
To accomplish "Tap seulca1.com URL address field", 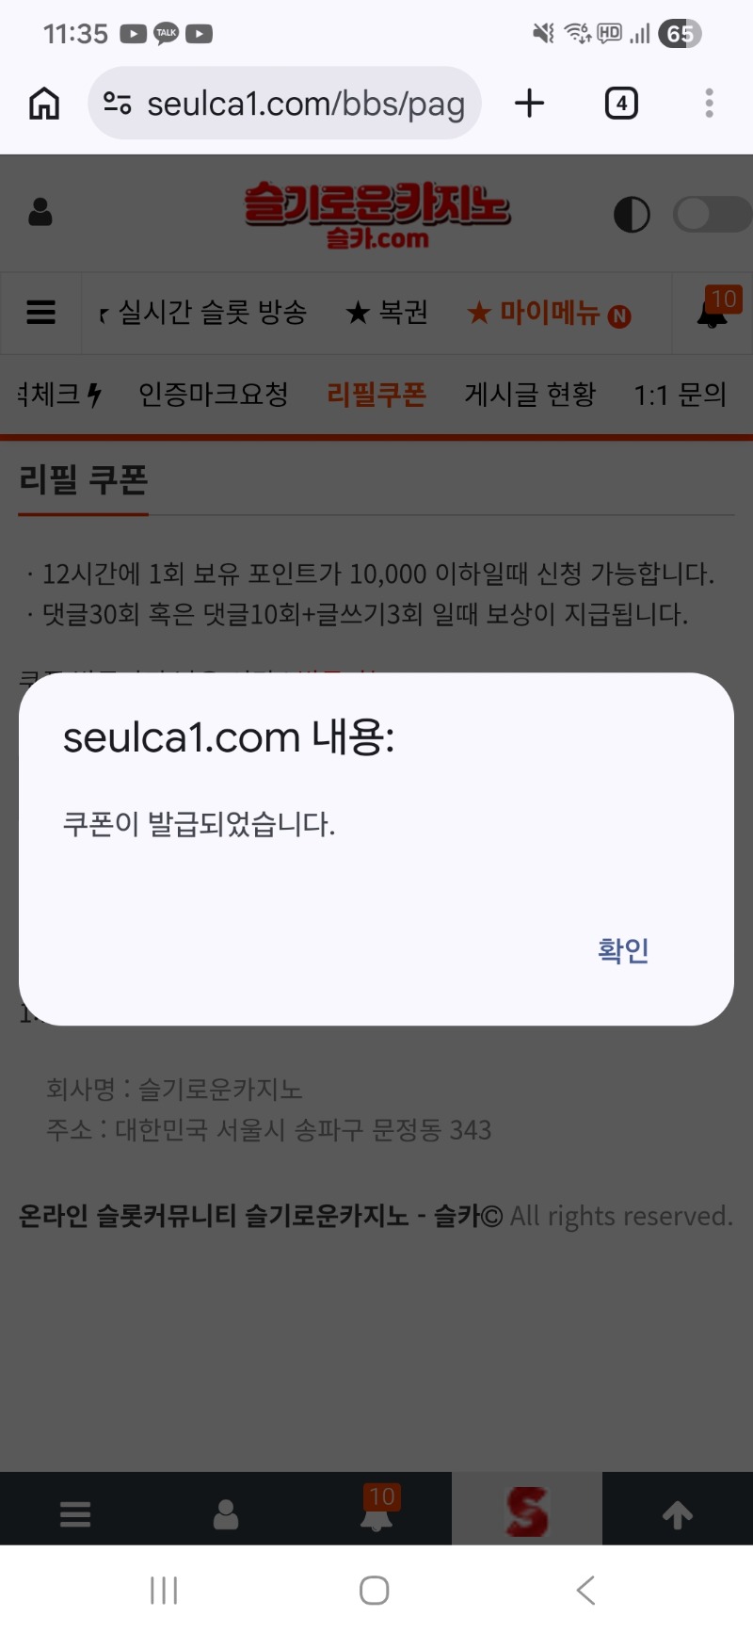I will pos(285,103).
